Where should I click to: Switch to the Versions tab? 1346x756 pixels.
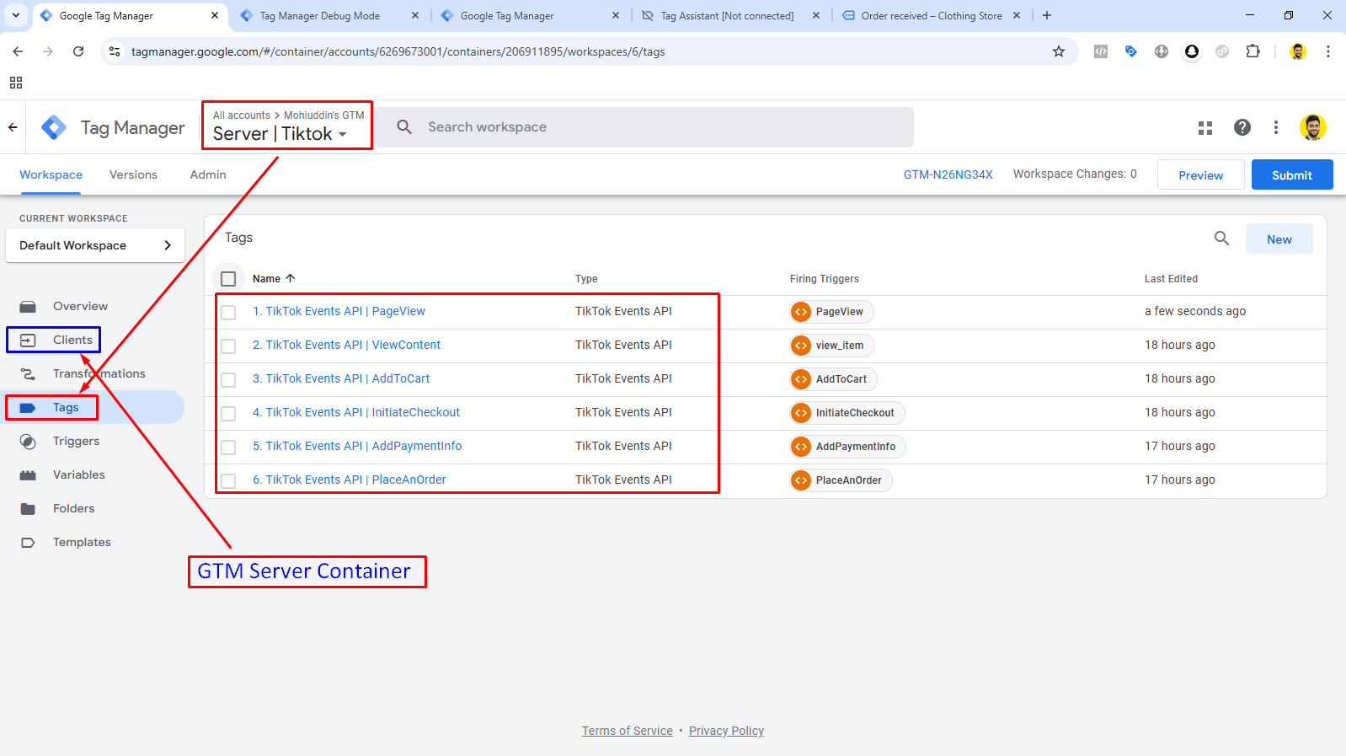(x=133, y=174)
